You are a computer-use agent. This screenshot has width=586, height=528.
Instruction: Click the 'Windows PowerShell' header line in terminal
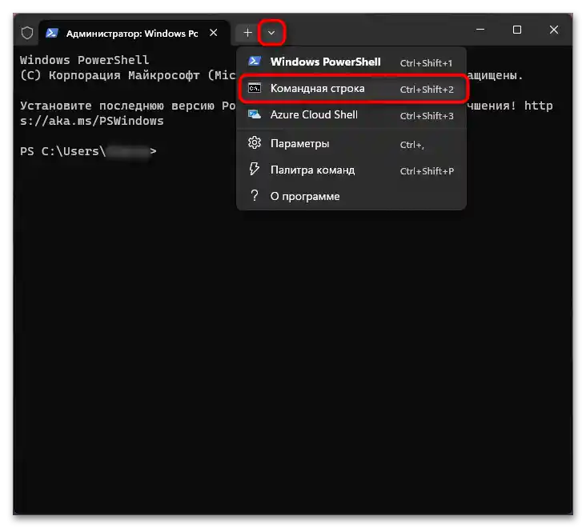click(85, 60)
